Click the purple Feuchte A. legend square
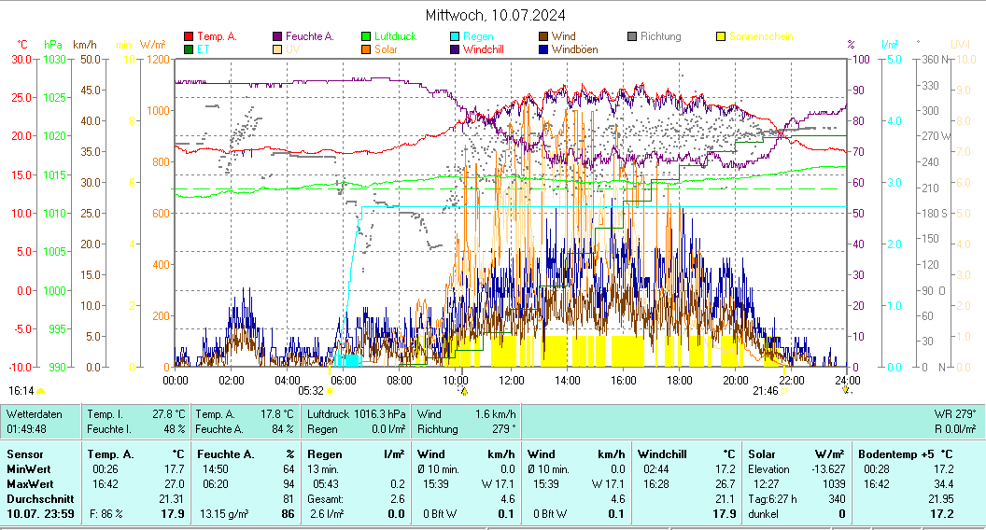The height and width of the screenshot is (530, 986). [277, 36]
